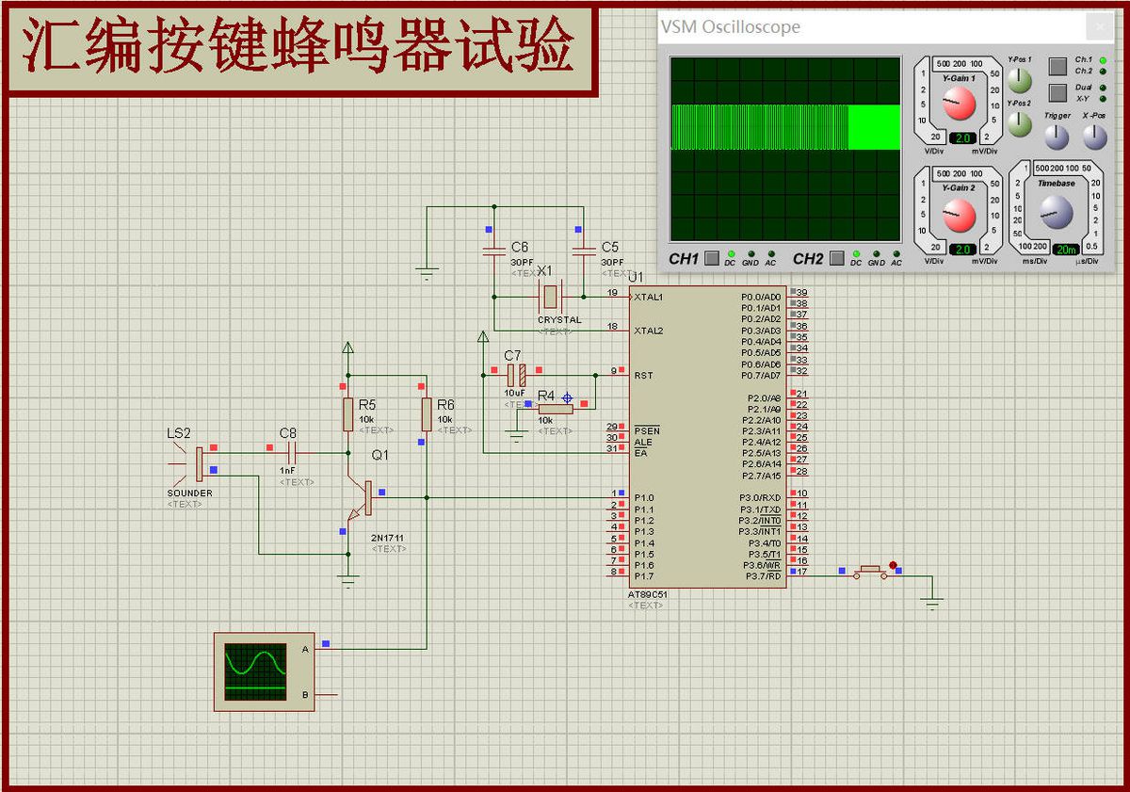
Task: Toggle the CH2 coupling button
Action: [836, 257]
